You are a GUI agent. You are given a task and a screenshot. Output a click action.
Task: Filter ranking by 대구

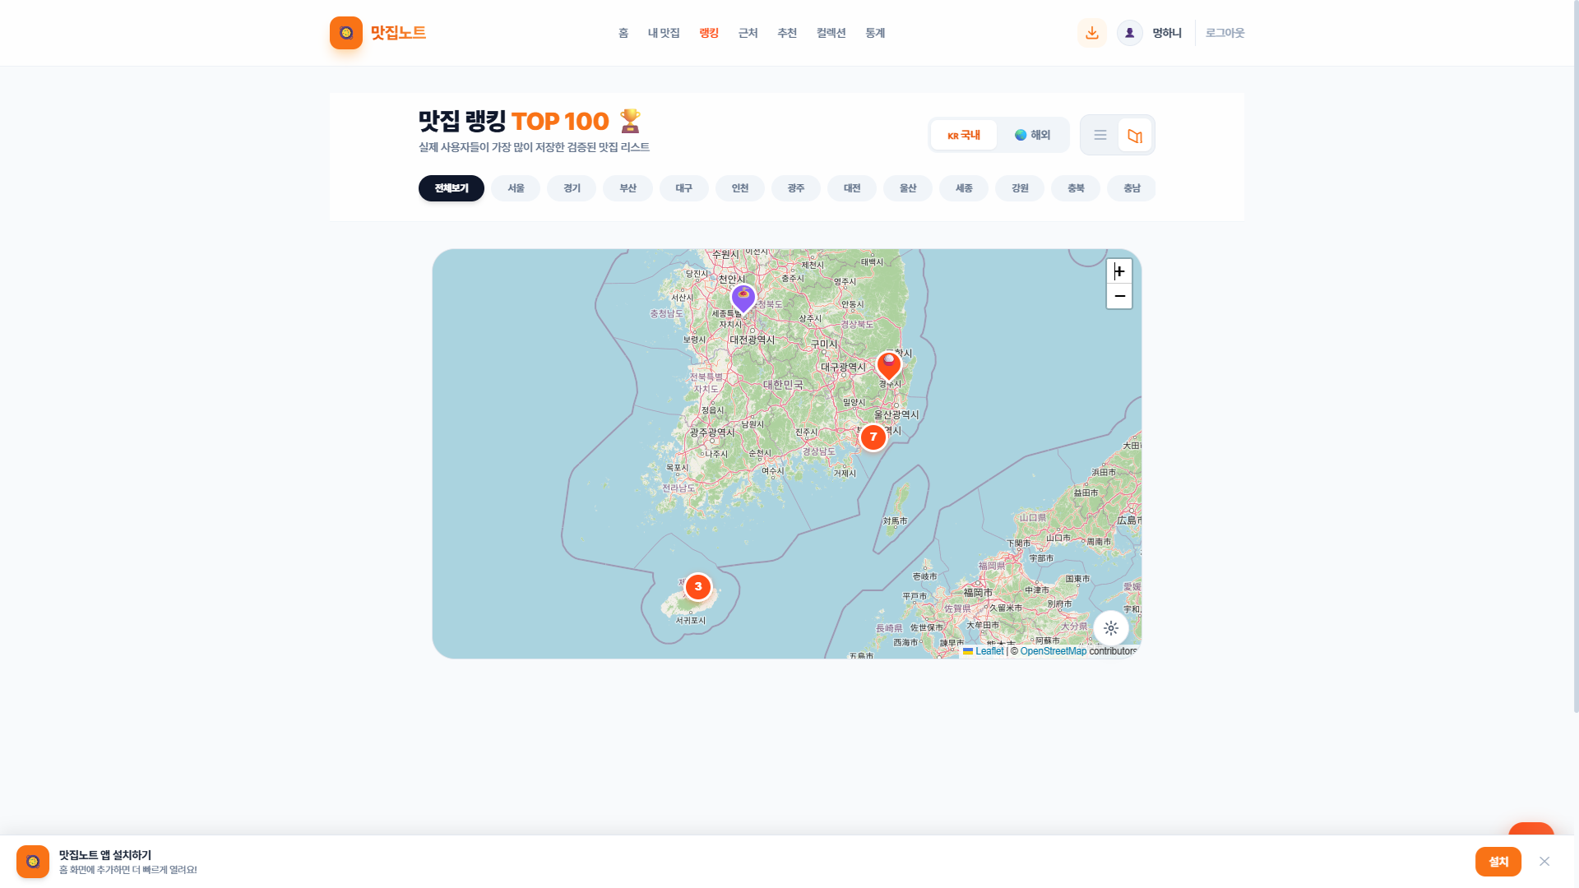684,188
